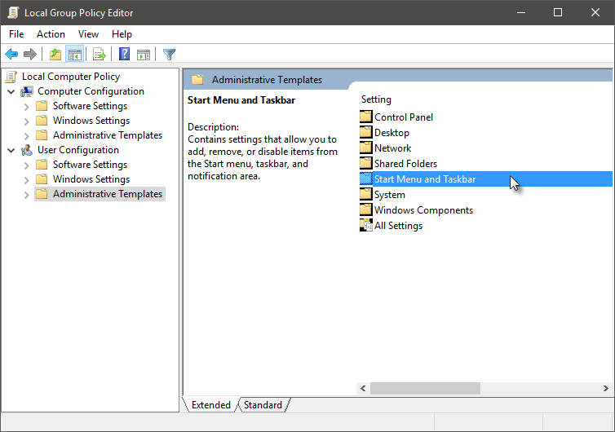Image resolution: width=615 pixels, height=432 pixels.
Task: Open the Action menu
Action: coord(51,34)
